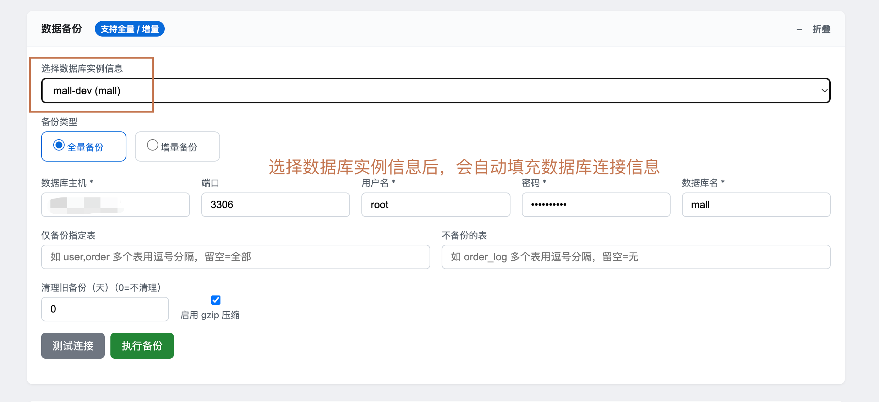Click the 清理旧备份 days field
879x402 pixels.
tap(105, 309)
